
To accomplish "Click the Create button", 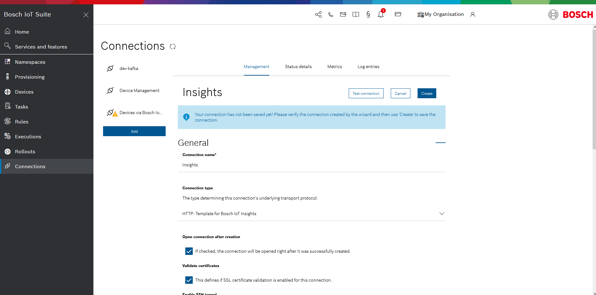I will [427, 94].
